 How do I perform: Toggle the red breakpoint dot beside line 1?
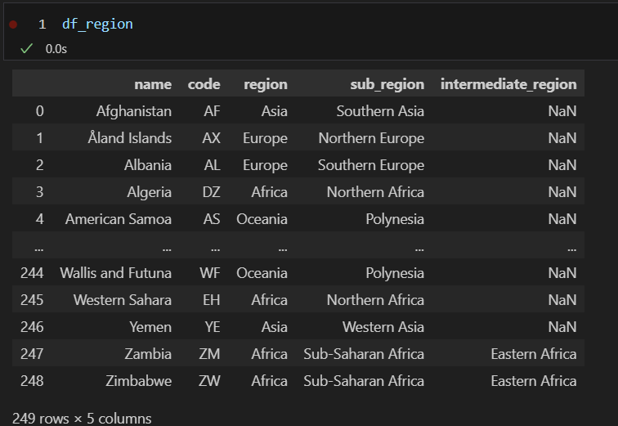pos(13,25)
